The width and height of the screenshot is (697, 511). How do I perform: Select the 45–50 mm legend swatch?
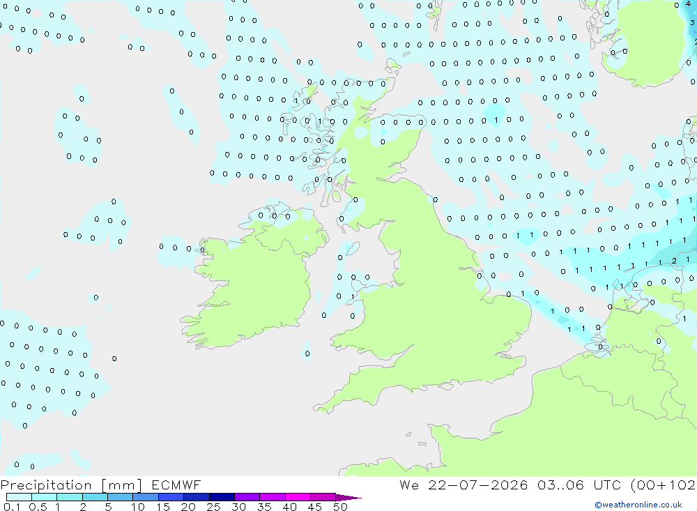(323, 497)
